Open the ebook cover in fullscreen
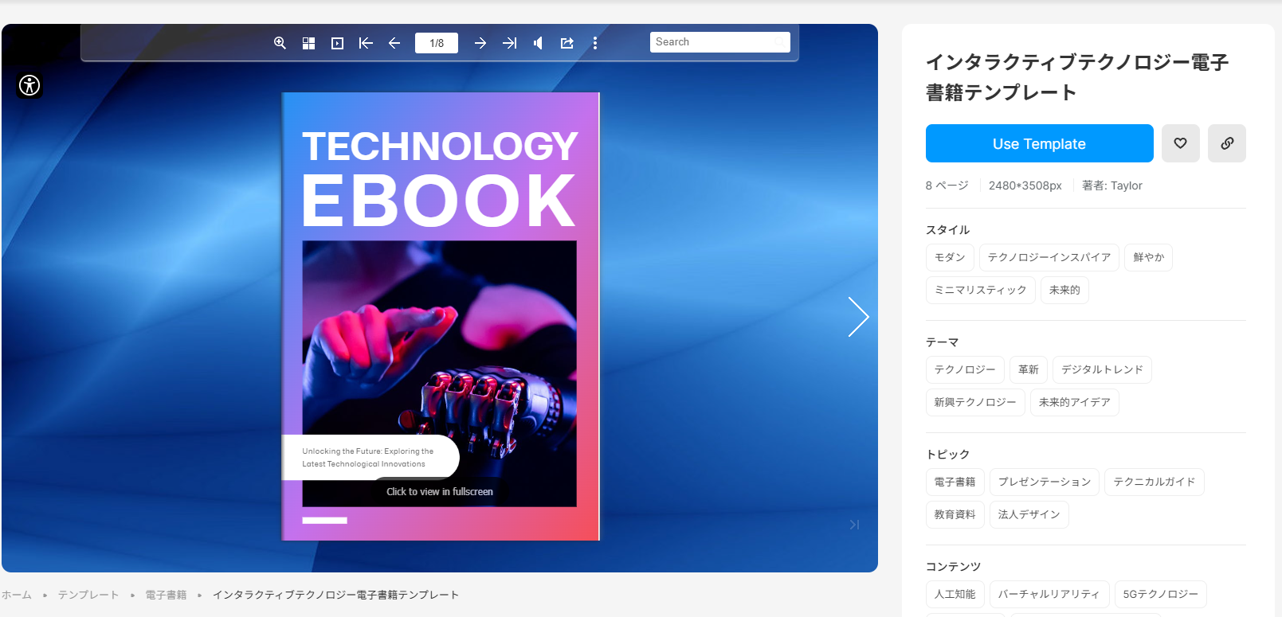The image size is (1282, 617). pos(440,491)
